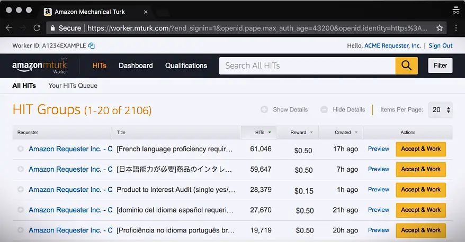This screenshot has height=242, width=465.
Task: Click the Show Details plus icon
Action: pyautogui.click(x=264, y=109)
